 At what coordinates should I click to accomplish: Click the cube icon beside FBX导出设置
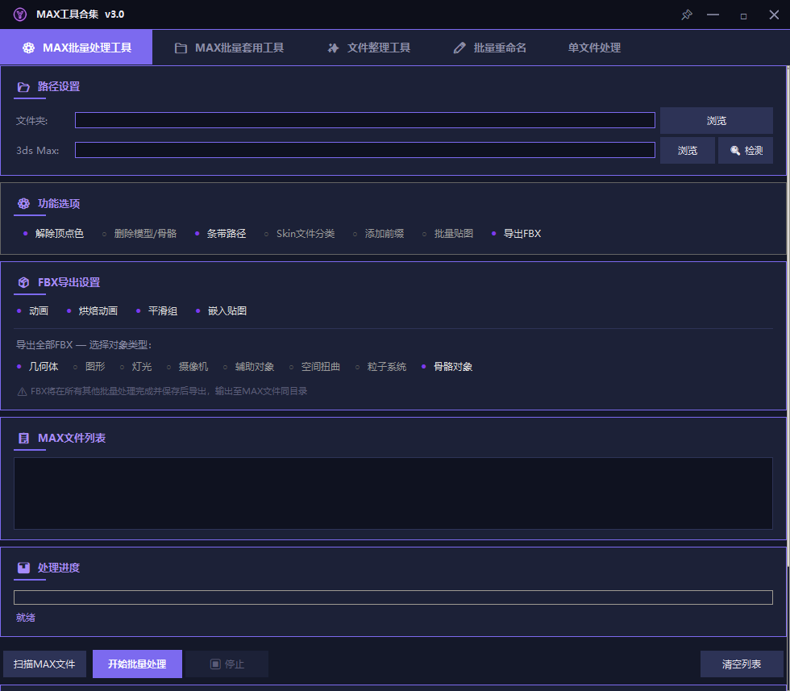point(23,282)
